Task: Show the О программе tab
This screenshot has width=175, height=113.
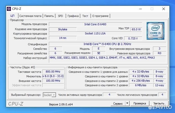Action: click(x=100, y=16)
